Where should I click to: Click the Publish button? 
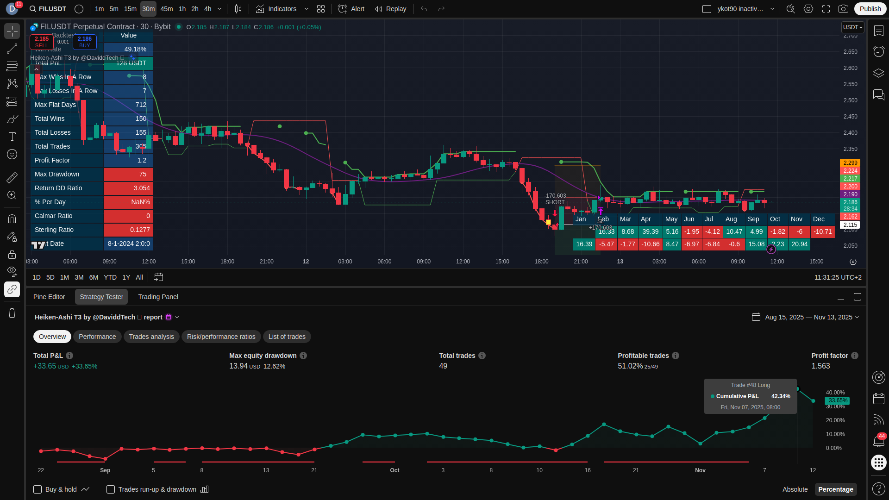tap(870, 9)
